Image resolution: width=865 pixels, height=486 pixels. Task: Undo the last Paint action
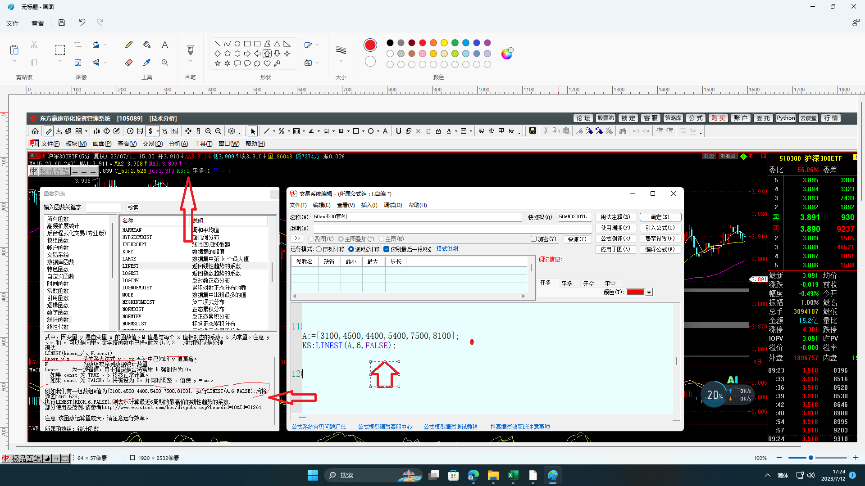click(x=82, y=22)
